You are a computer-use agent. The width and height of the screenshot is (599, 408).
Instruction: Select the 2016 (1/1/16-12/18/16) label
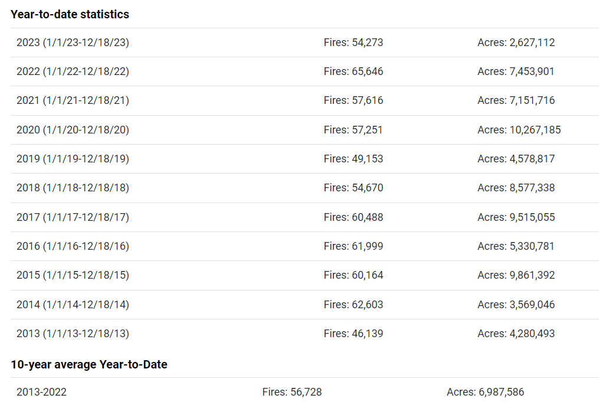tap(73, 246)
